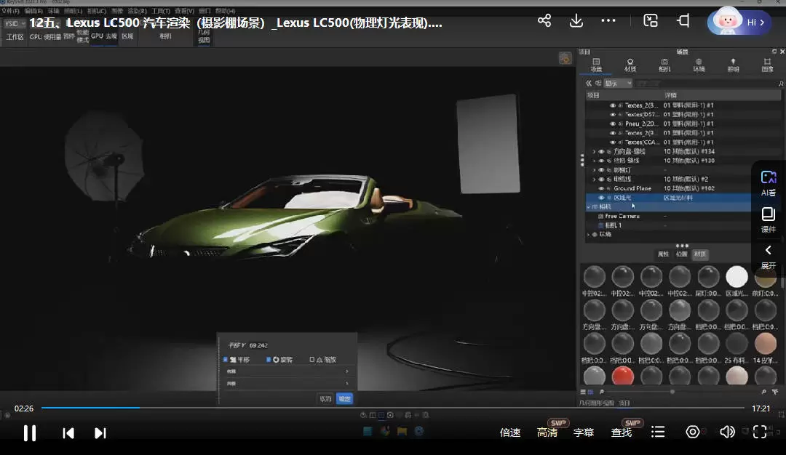Click the picture-in-picture icon at top
This screenshot has width=786, height=455.
pyautogui.click(x=651, y=20)
